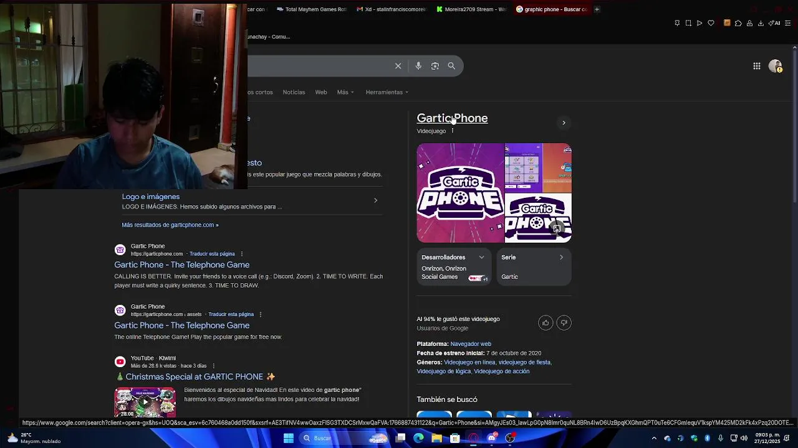The width and height of the screenshot is (798, 448).
Task: Open Microsoft Store from the taskbar
Action: 455,438
